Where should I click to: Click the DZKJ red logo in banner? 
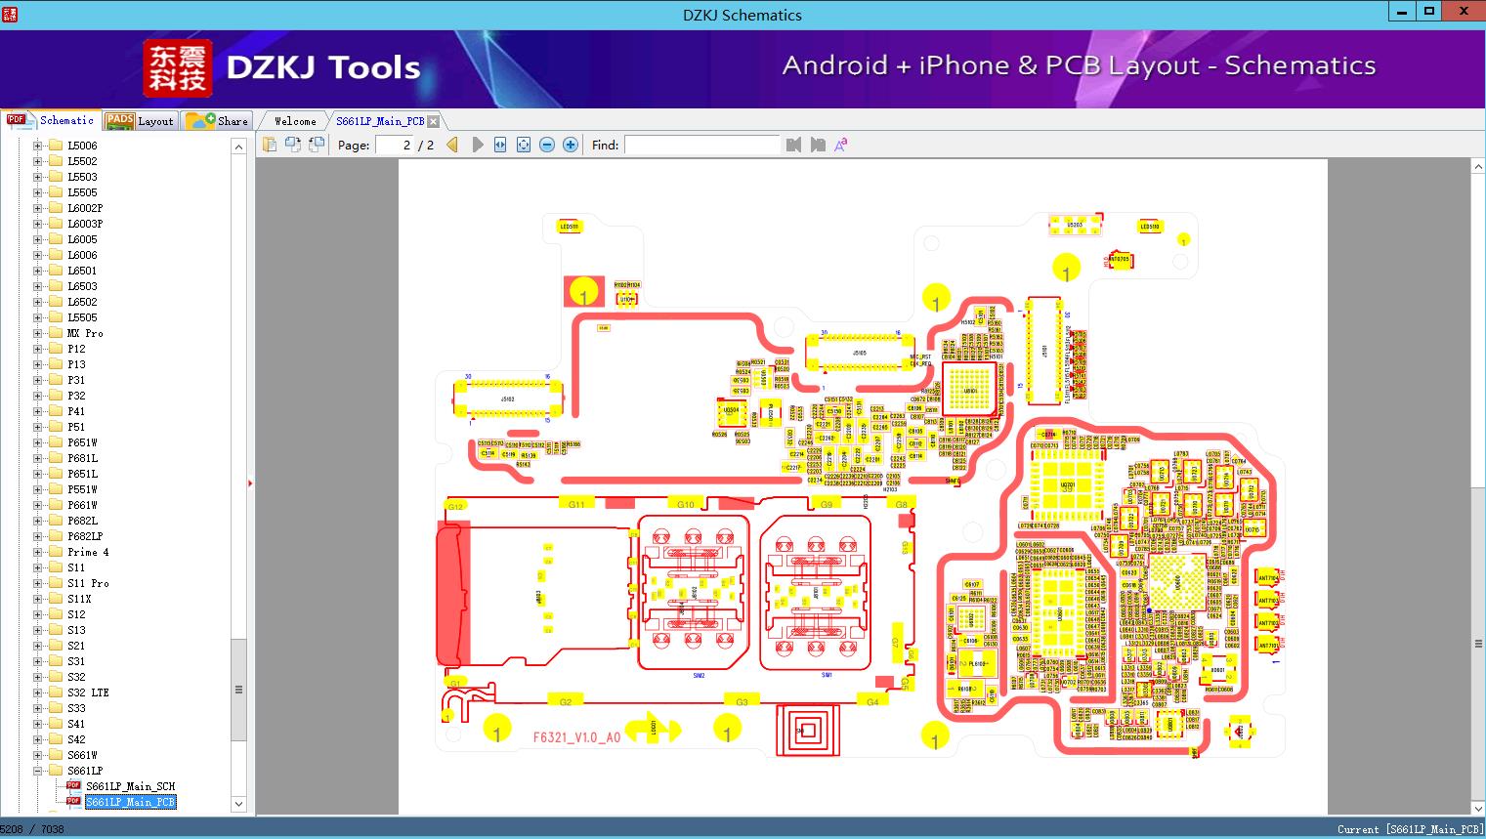point(178,67)
